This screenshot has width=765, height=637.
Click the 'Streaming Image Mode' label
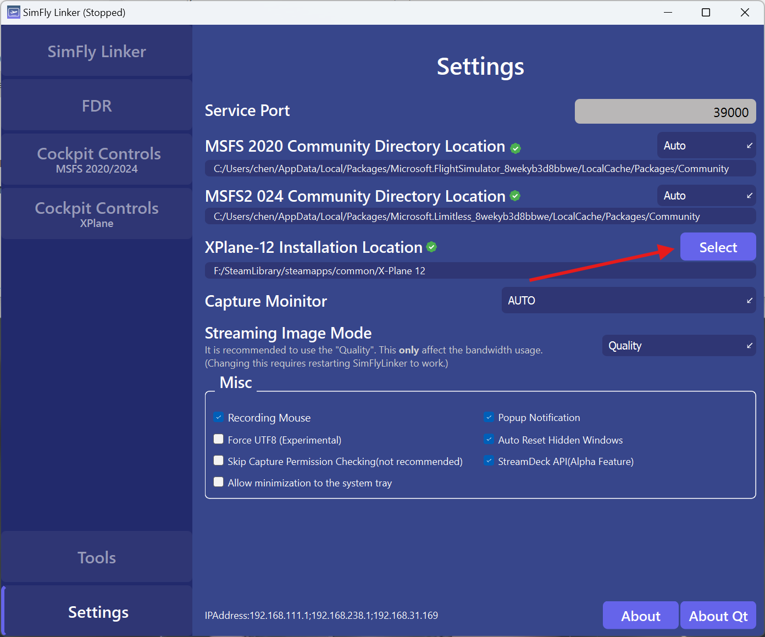pos(288,333)
